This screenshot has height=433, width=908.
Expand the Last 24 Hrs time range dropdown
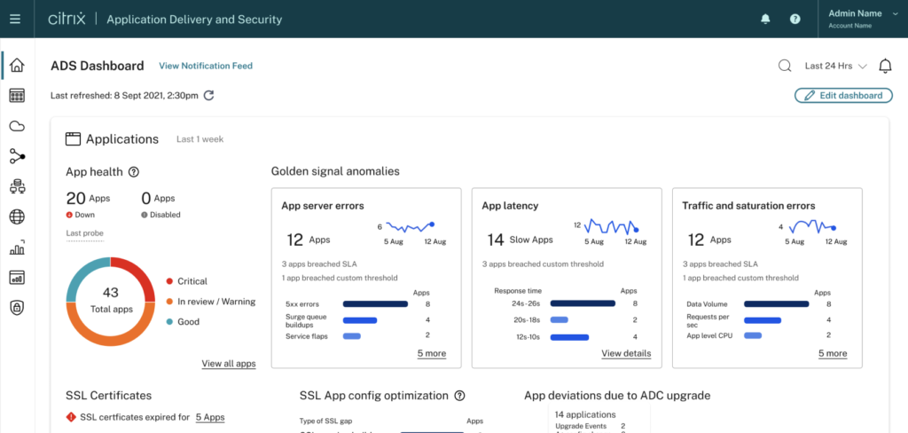click(x=834, y=66)
